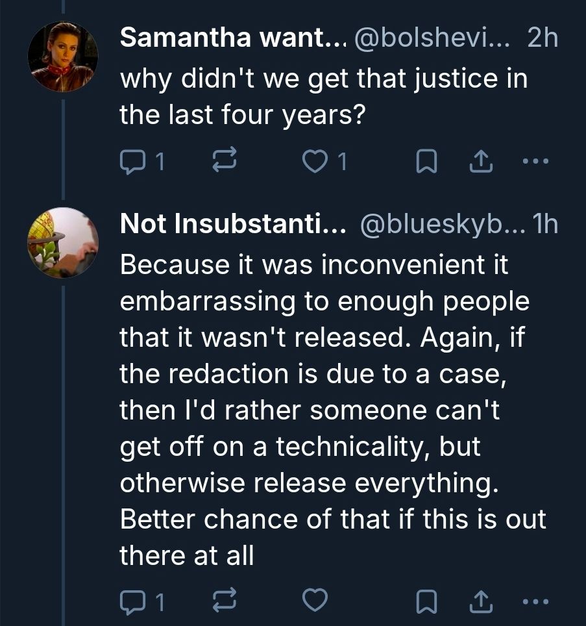Bookmark the Not Insubstanti reply
The width and height of the screenshot is (586, 626).
[425, 603]
